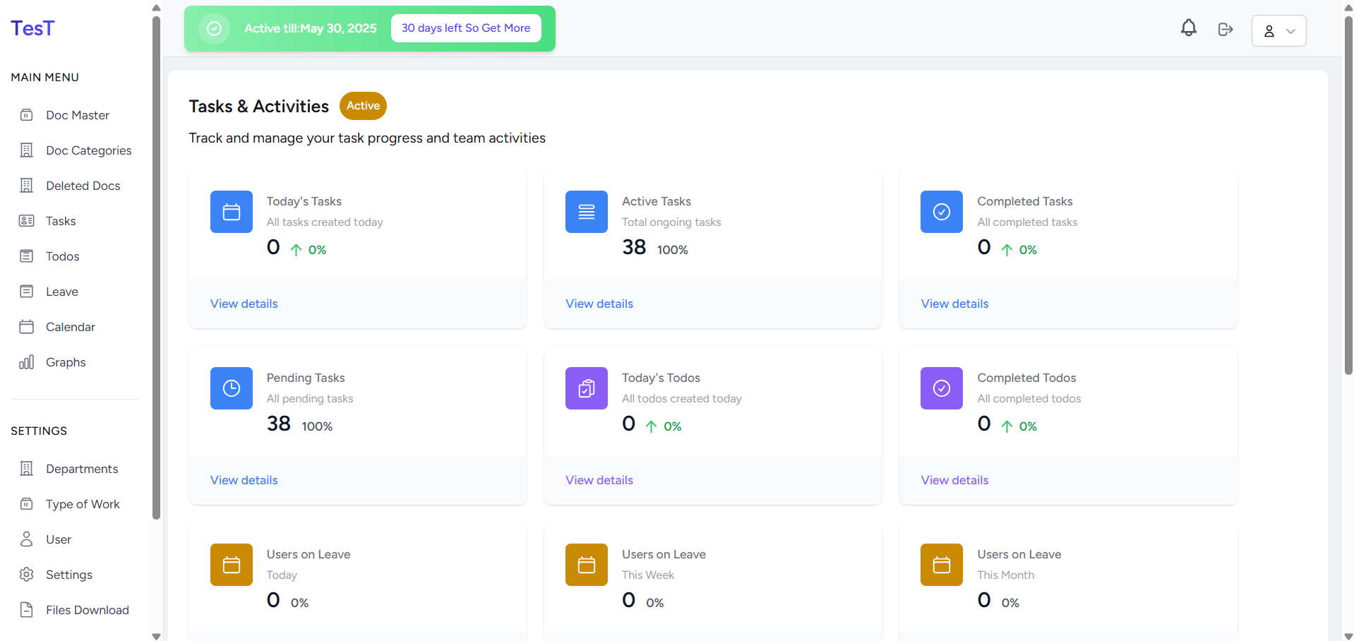The width and height of the screenshot is (1354, 641).
Task: Click the Leave sidebar icon
Action: click(x=27, y=292)
